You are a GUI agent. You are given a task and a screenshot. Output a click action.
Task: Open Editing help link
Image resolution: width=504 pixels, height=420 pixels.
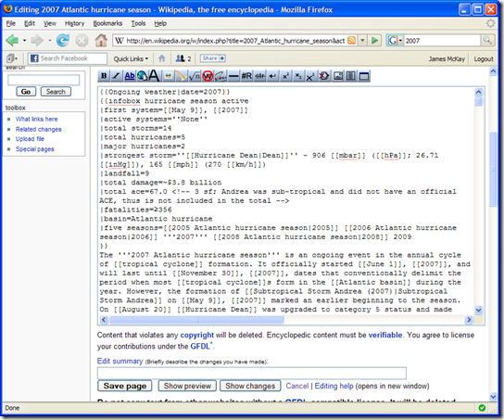[x=334, y=386]
